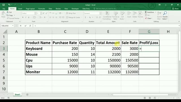
Task: Open Cell Styles gallery
Action: (122, 16)
